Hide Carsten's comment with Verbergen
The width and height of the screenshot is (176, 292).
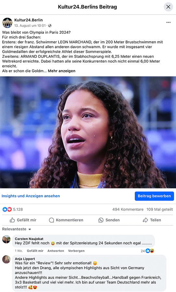tap(76, 251)
